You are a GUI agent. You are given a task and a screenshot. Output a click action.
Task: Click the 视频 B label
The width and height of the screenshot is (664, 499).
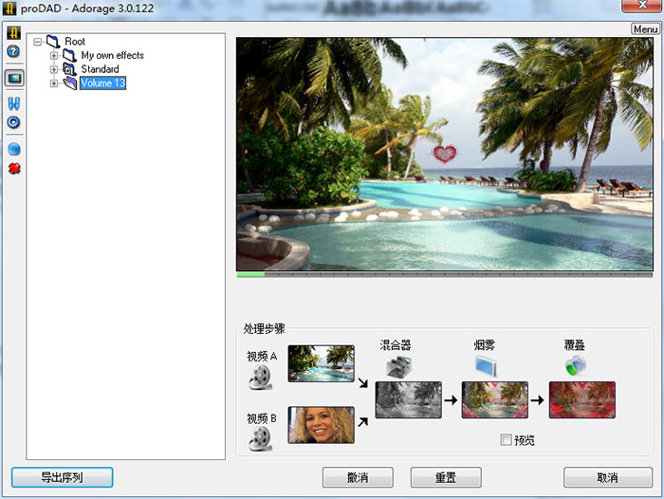[x=262, y=418]
